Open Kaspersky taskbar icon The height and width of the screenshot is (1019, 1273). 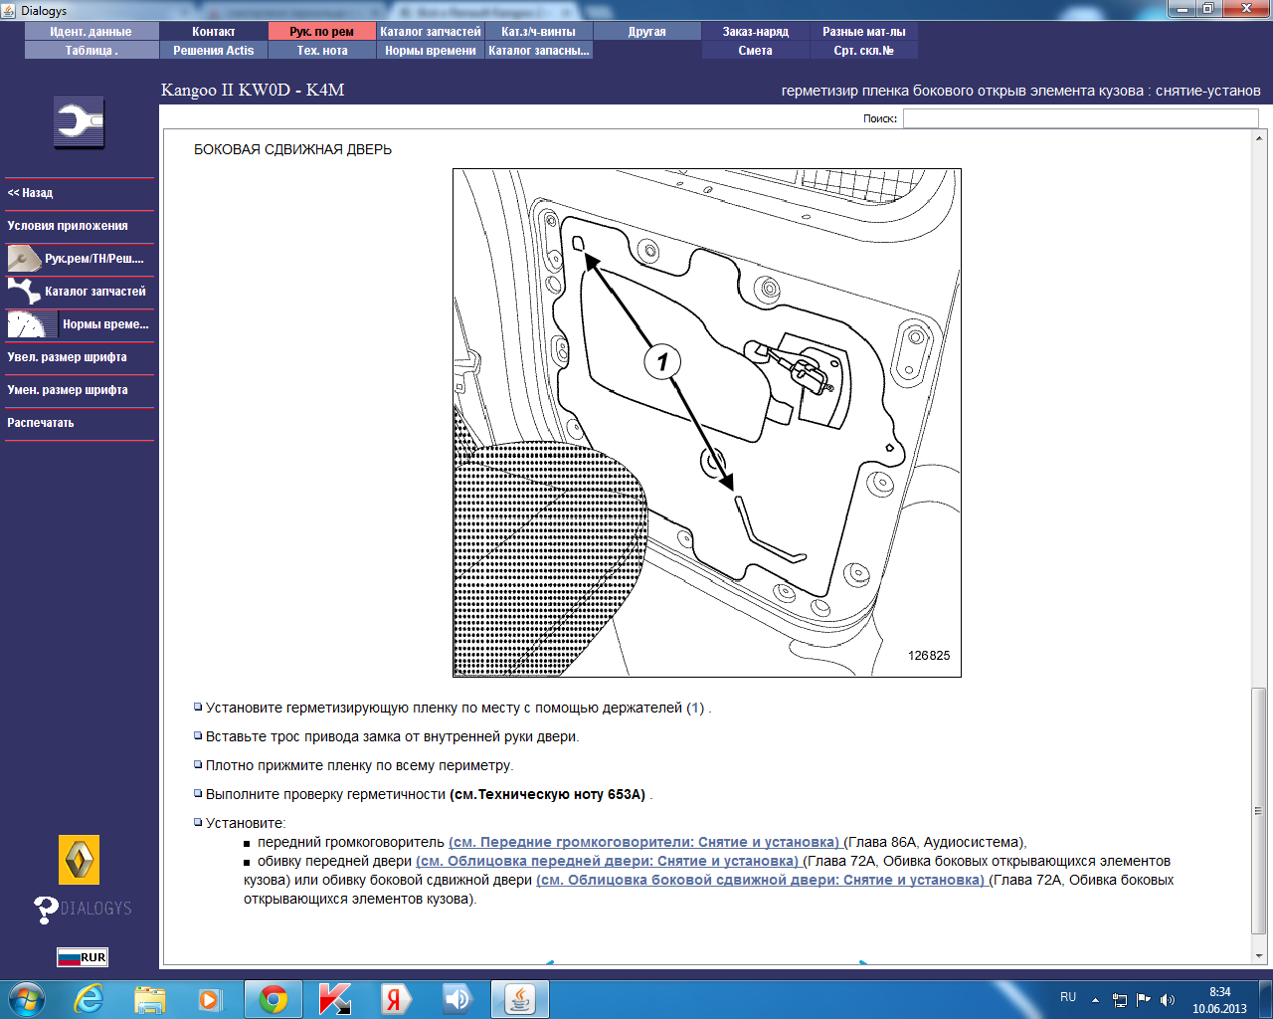335,999
